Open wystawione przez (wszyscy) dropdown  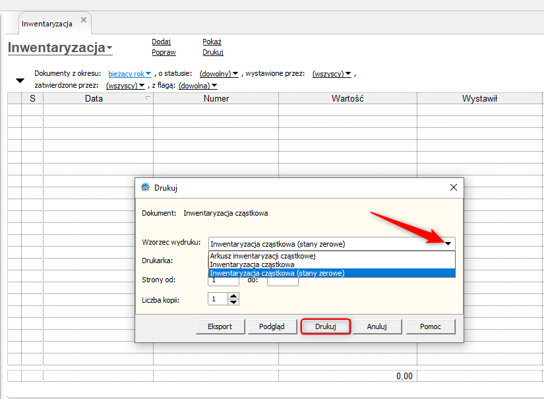(332, 74)
